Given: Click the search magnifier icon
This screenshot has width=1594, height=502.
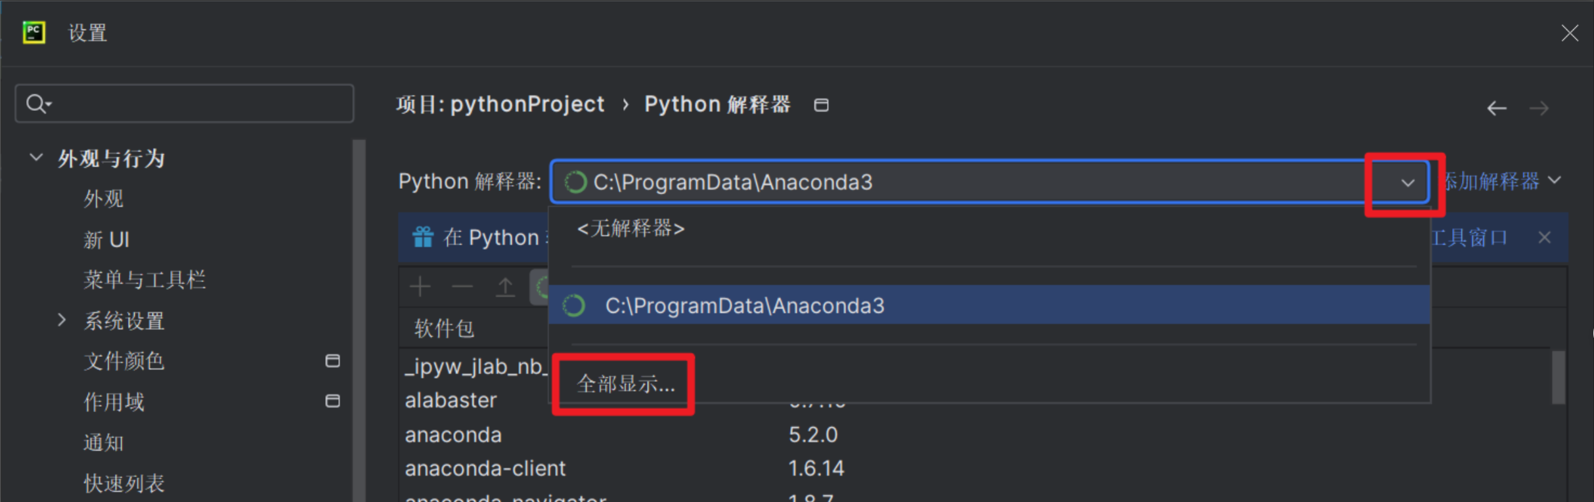Looking at the screenshot, I should pyautogui.click(x=37, y=104).
